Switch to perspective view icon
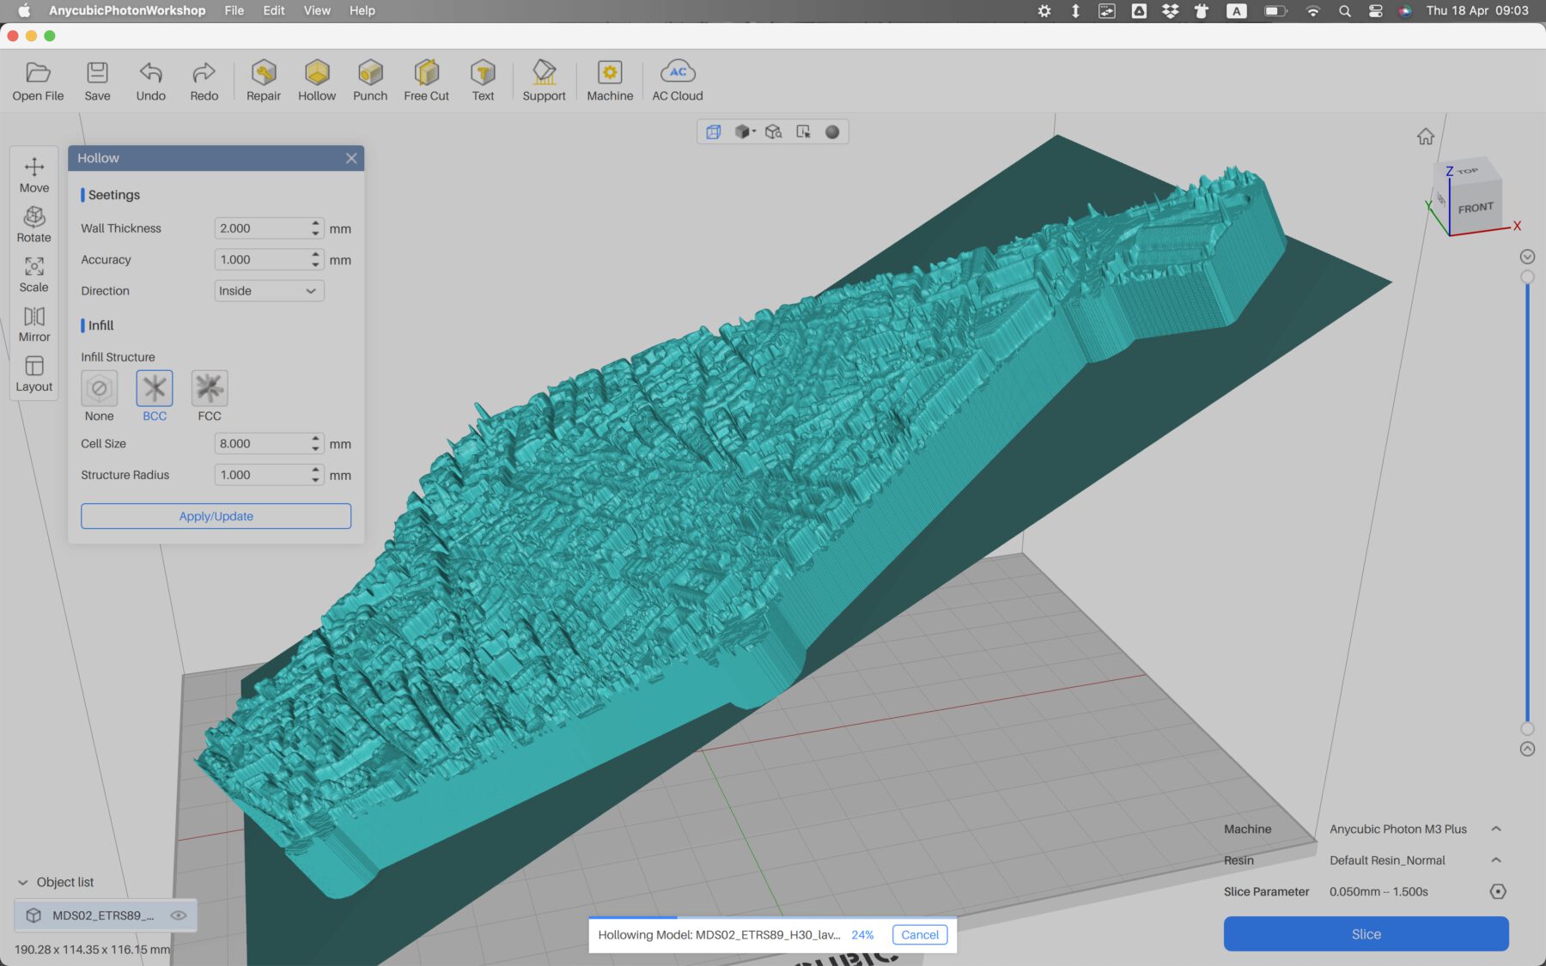Screen dimensions: 1546x966 point(714,131)
